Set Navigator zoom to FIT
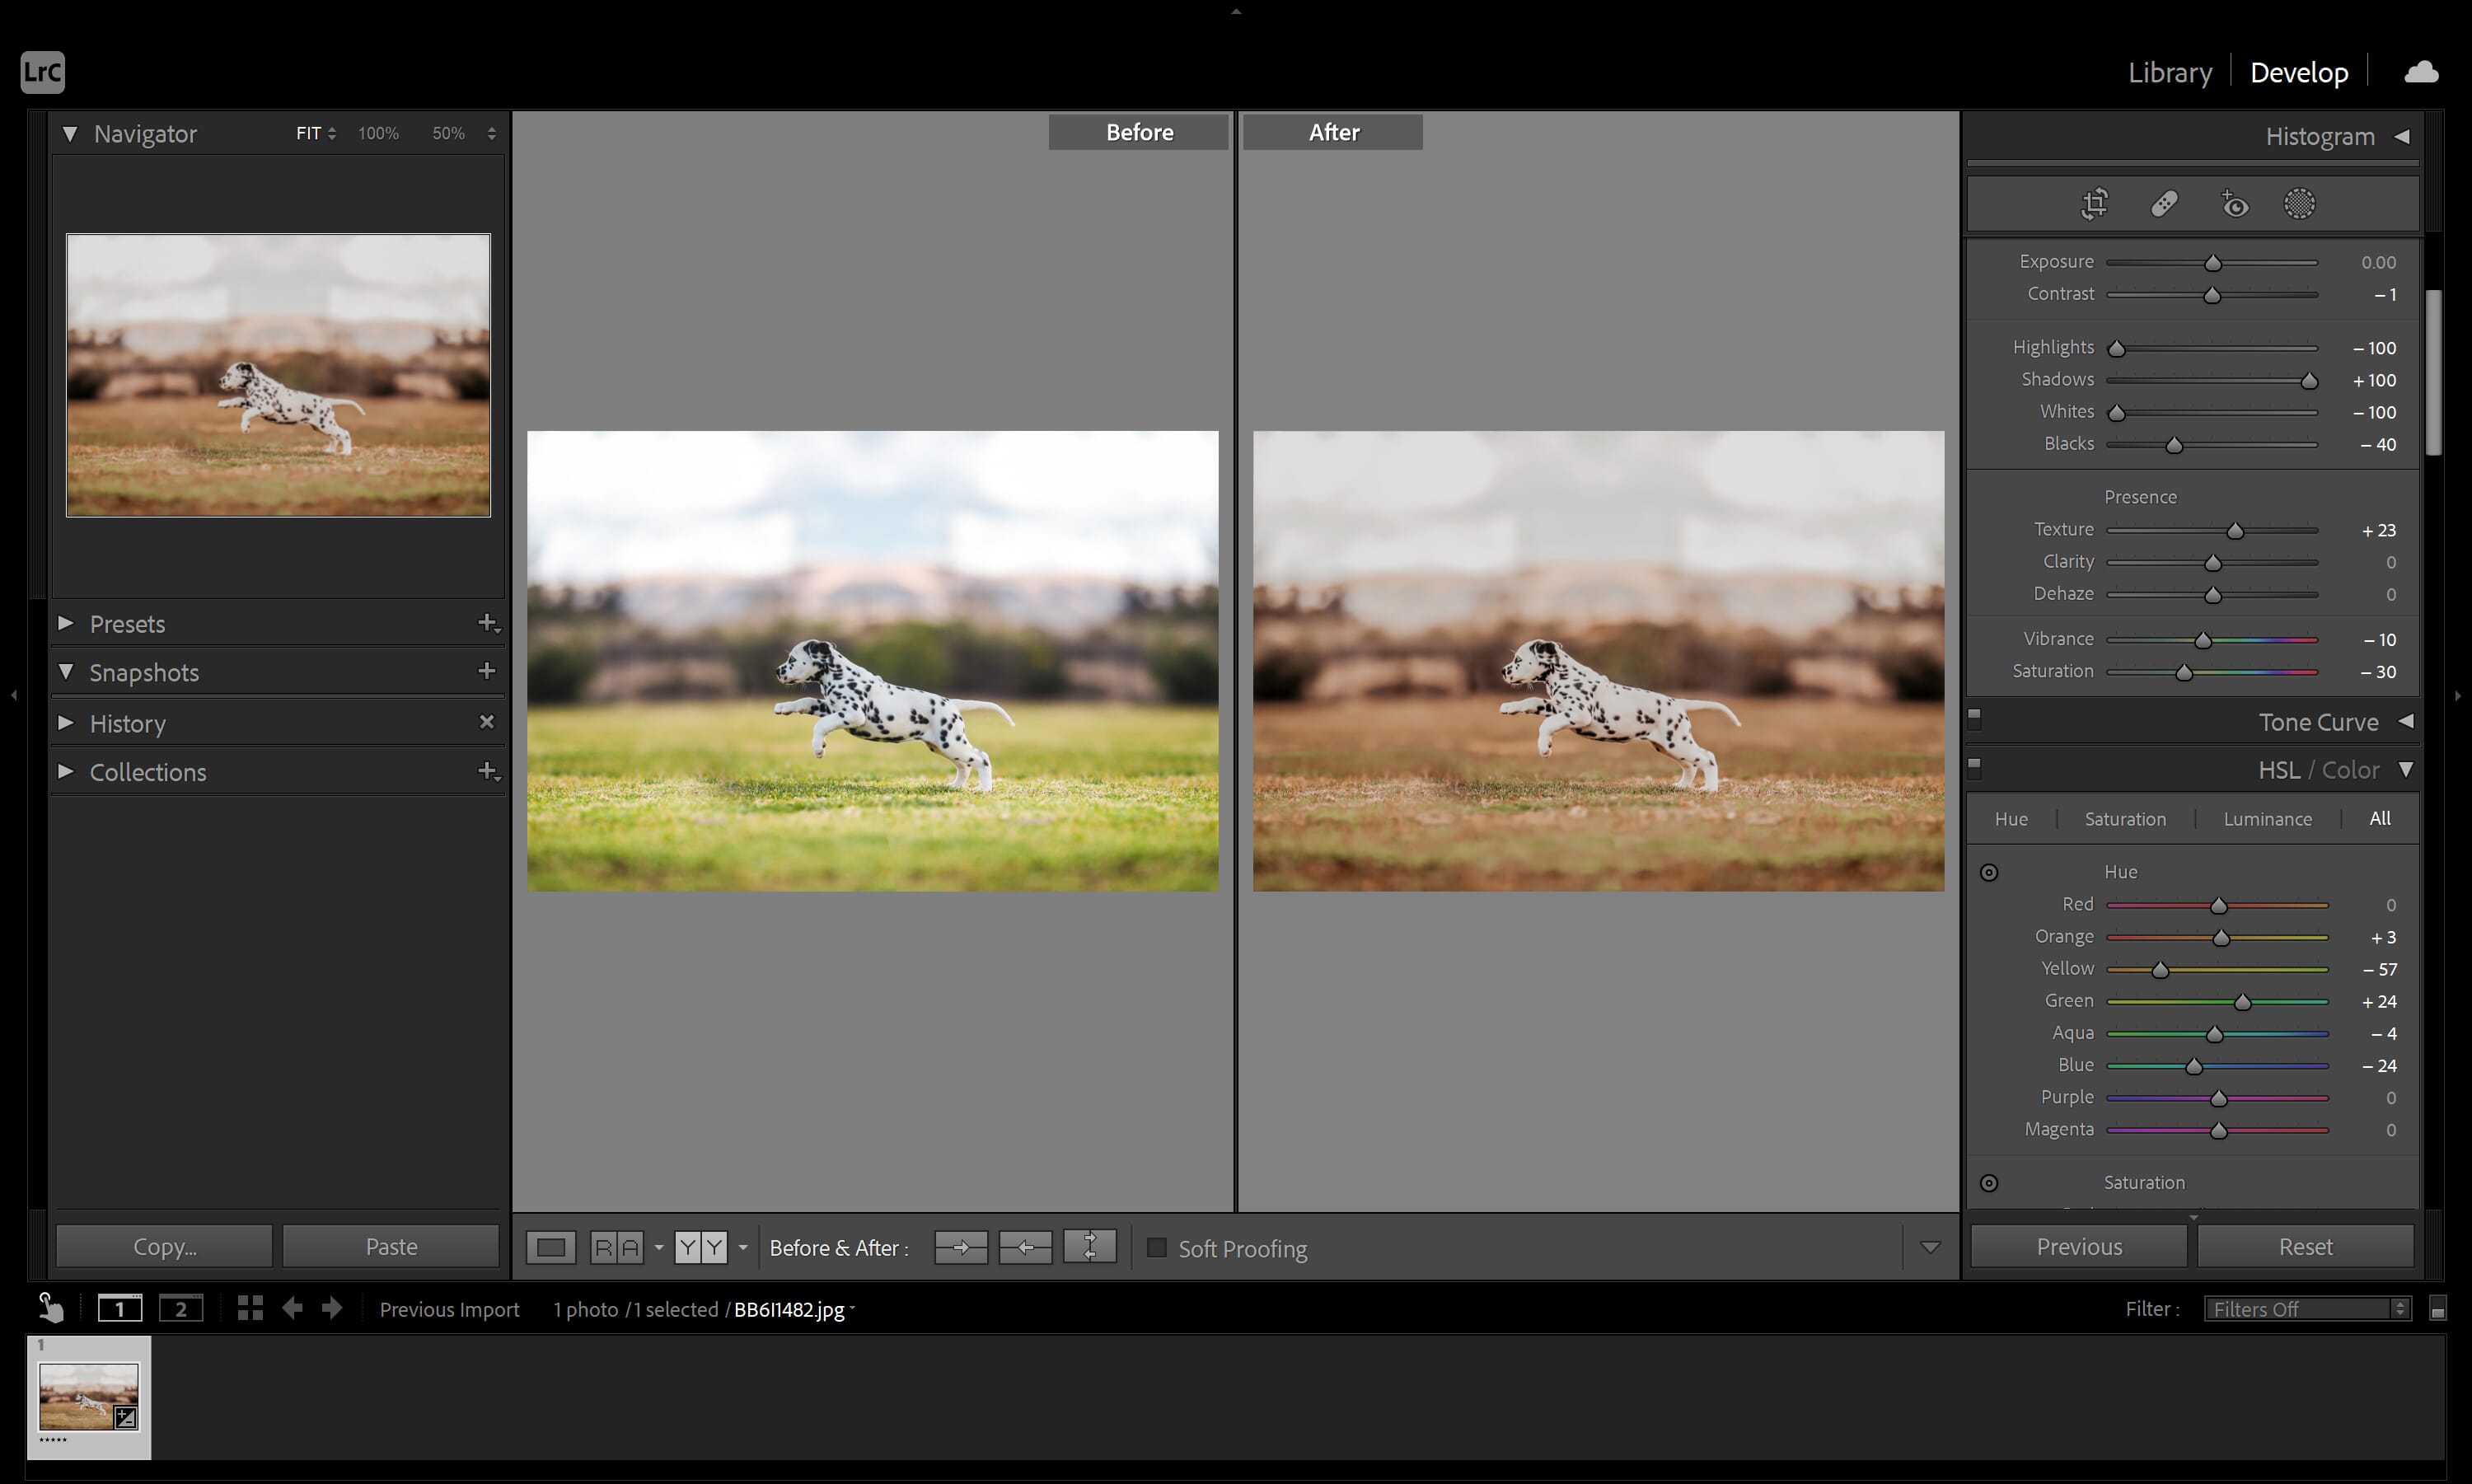Viewport: 2472px width, 1484px height. (x=308, y=133)
